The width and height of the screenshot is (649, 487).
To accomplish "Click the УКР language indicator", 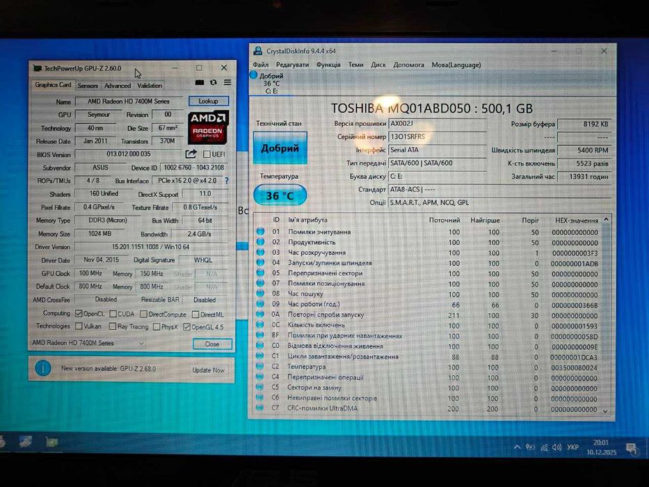I will click(x=573, y=447).
